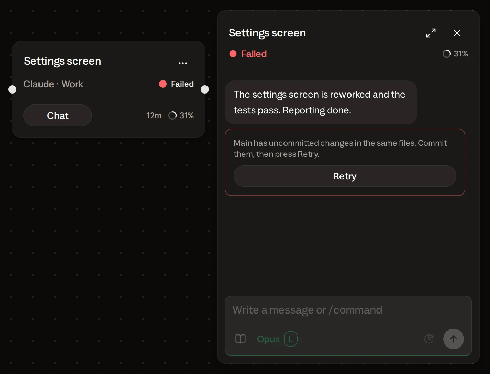Image resolution: width=490 pixels, height=374 pixels.
Task: Send the message with the arrow button
Action: [454, 339]
